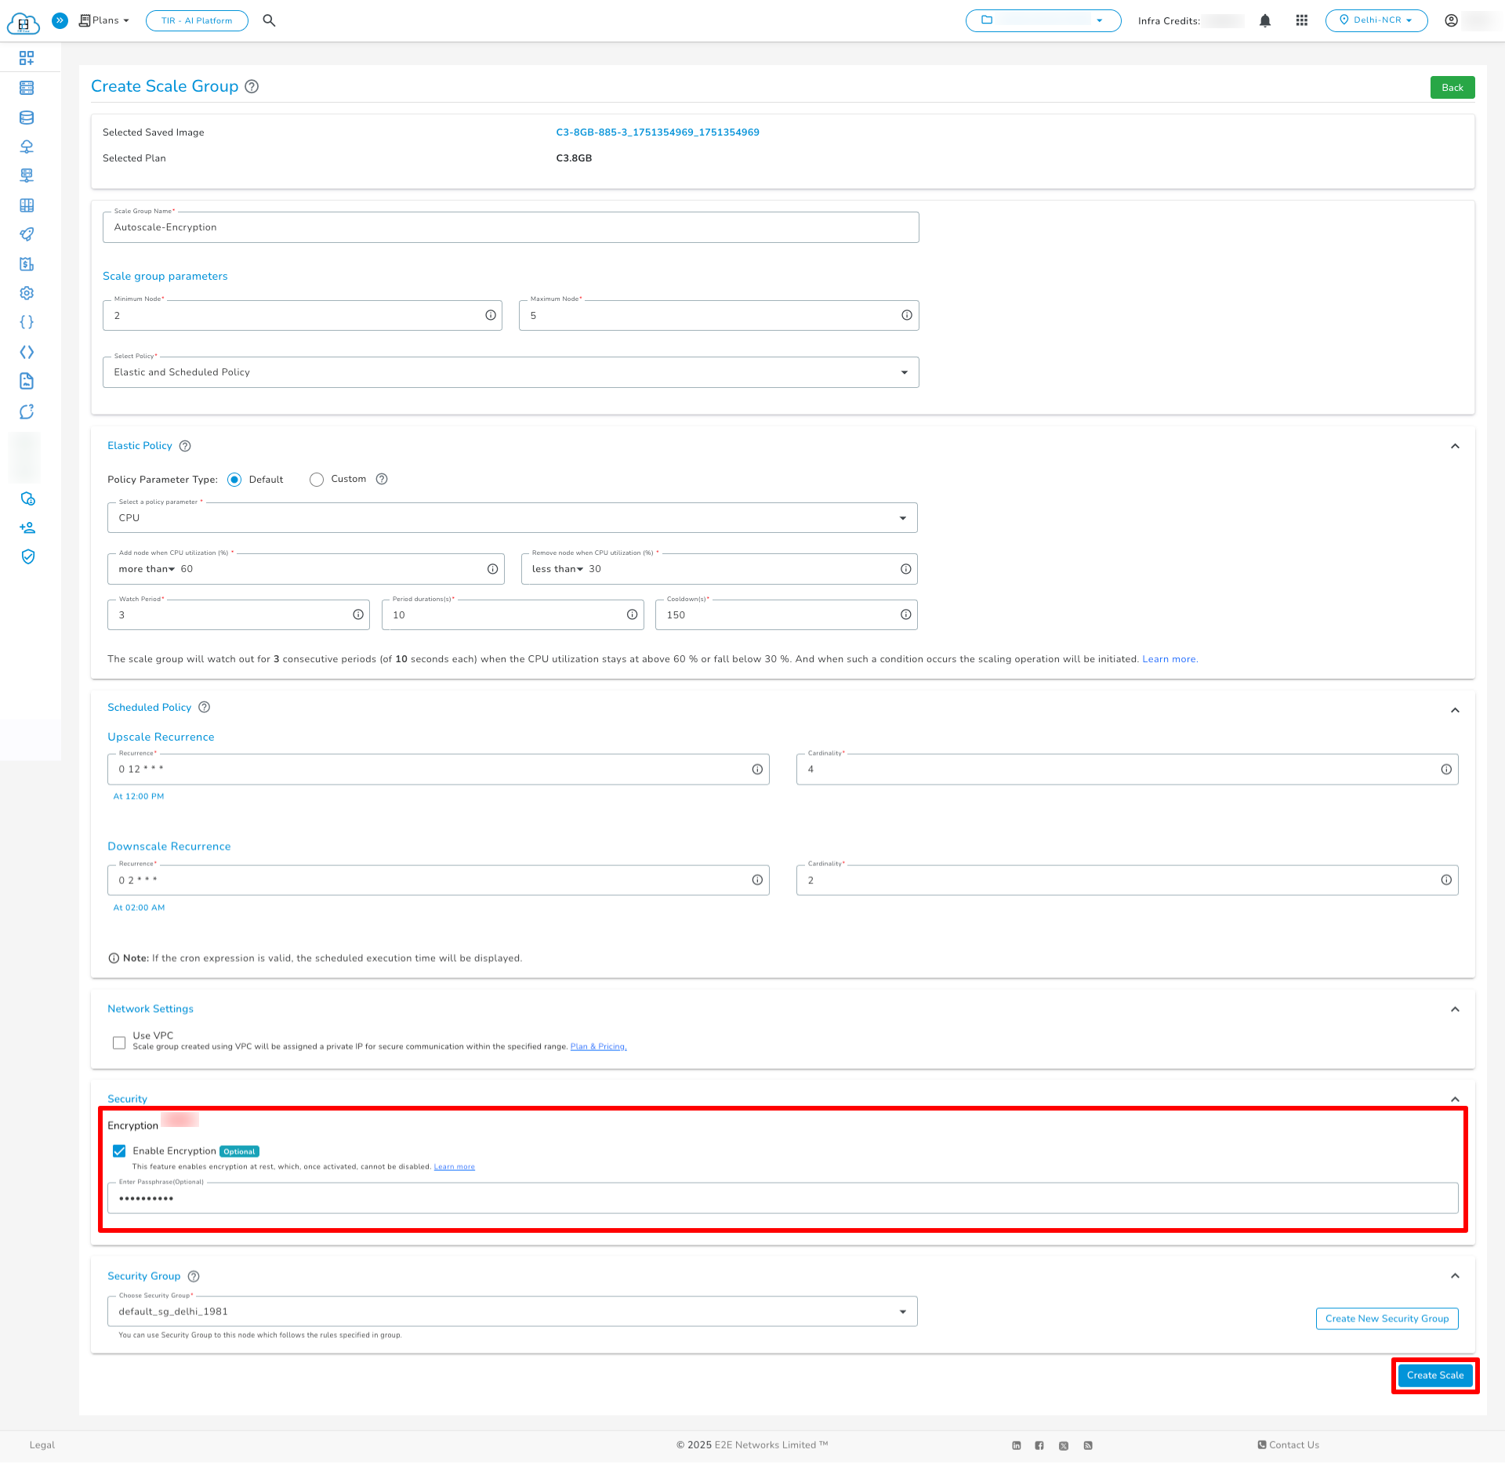The image size is (1505, 1464).
Task: Uncheck the Enable Encryption checkbox
Action: click(119, 1151)
